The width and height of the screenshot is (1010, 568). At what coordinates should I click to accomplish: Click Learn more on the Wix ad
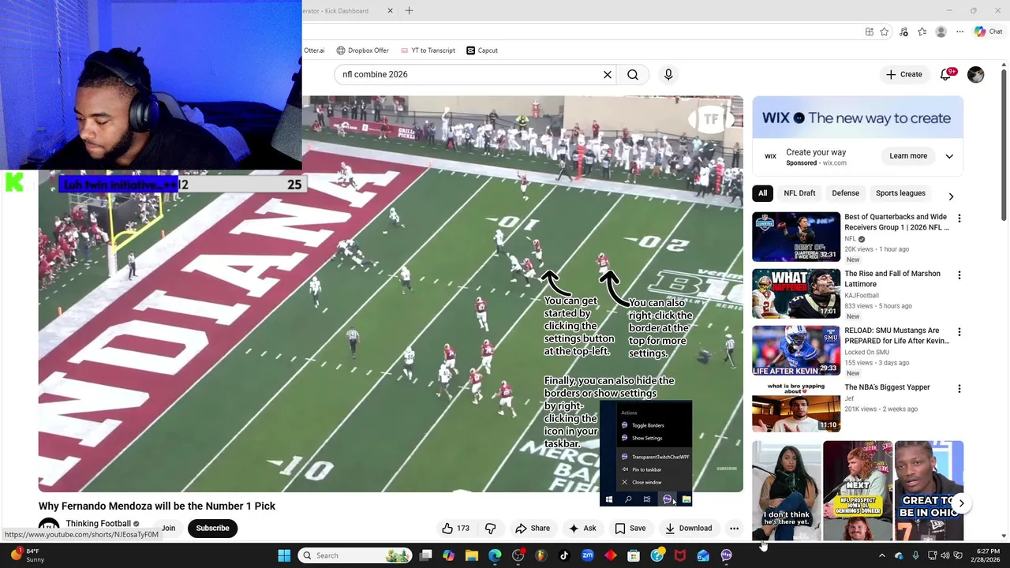pyautogui.click(x=908, y=156)
